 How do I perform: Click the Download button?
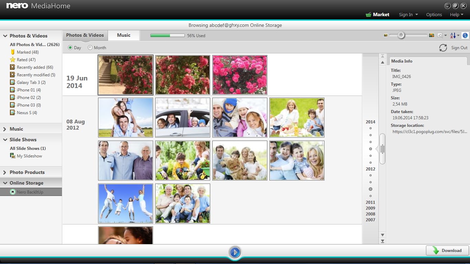tap(447, 251)
